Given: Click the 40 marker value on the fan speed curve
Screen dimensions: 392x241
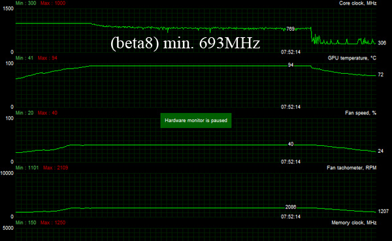Looking at the screenshot, I should click(x=291, y=144).
